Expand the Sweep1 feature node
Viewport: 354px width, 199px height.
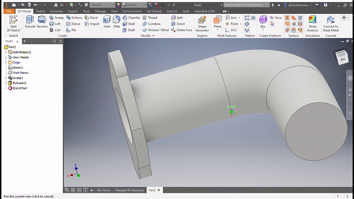(x=6, y=78)
